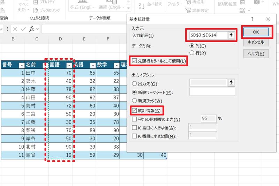Click the 入力範囲 input field
Image resolution: width=279 pixels, height=186 pixels.
209,35
